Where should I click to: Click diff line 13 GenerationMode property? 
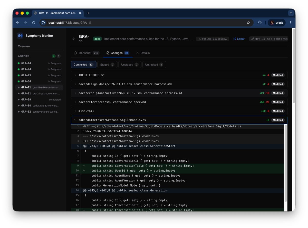[177, 185]
